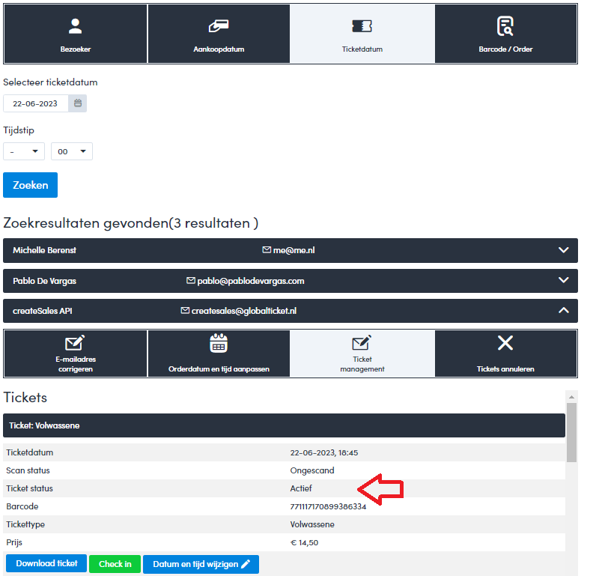Expand the Michelle Berenst result row
Viewport: 599px width, 576px height.
click(x=564, y=250)
